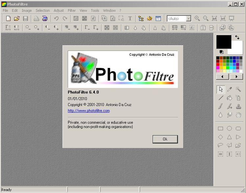Open the Tools menu
246x193 pixels.
(95, 11)
